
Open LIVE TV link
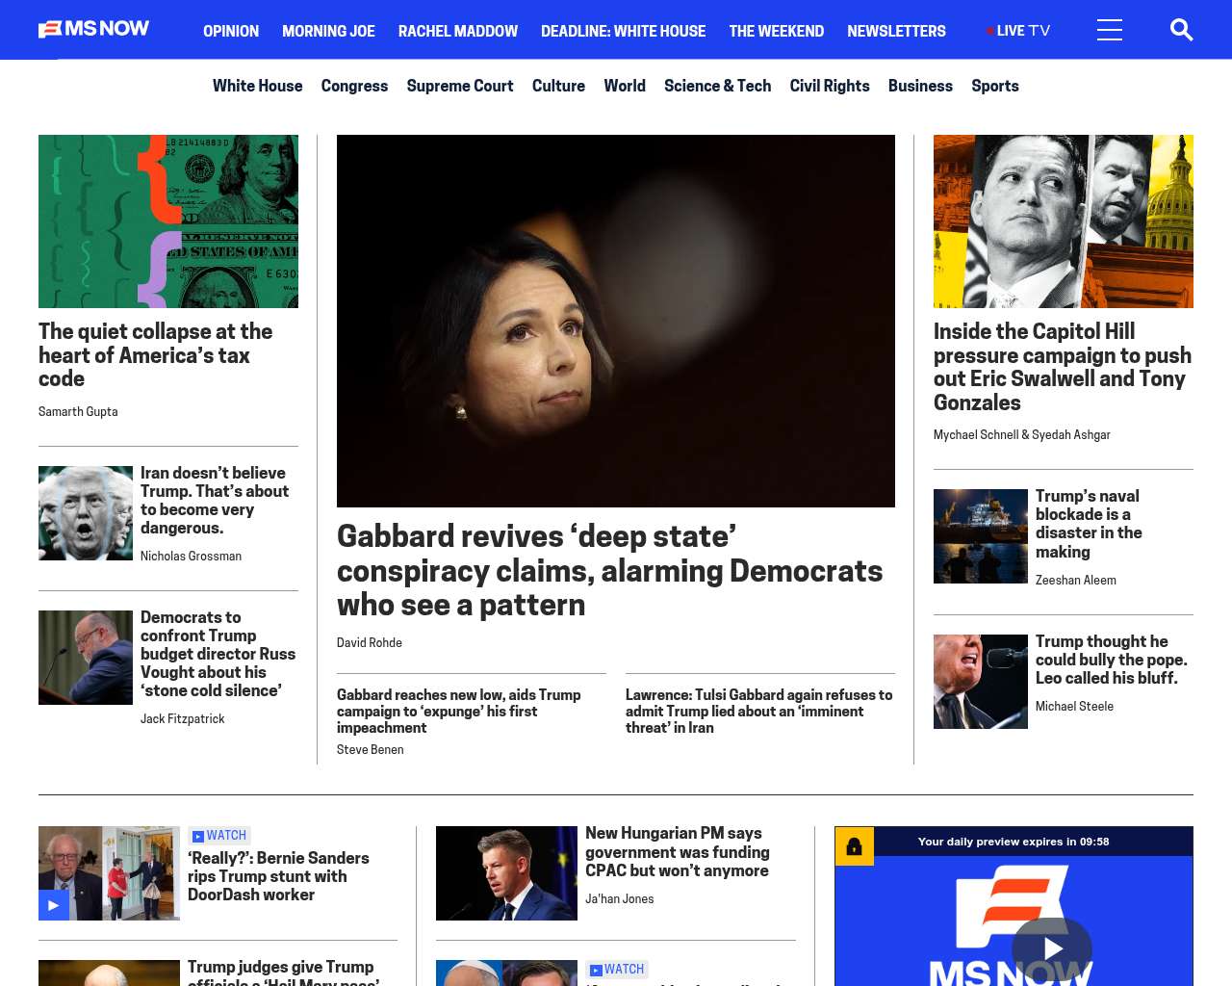coord(1018,31)
